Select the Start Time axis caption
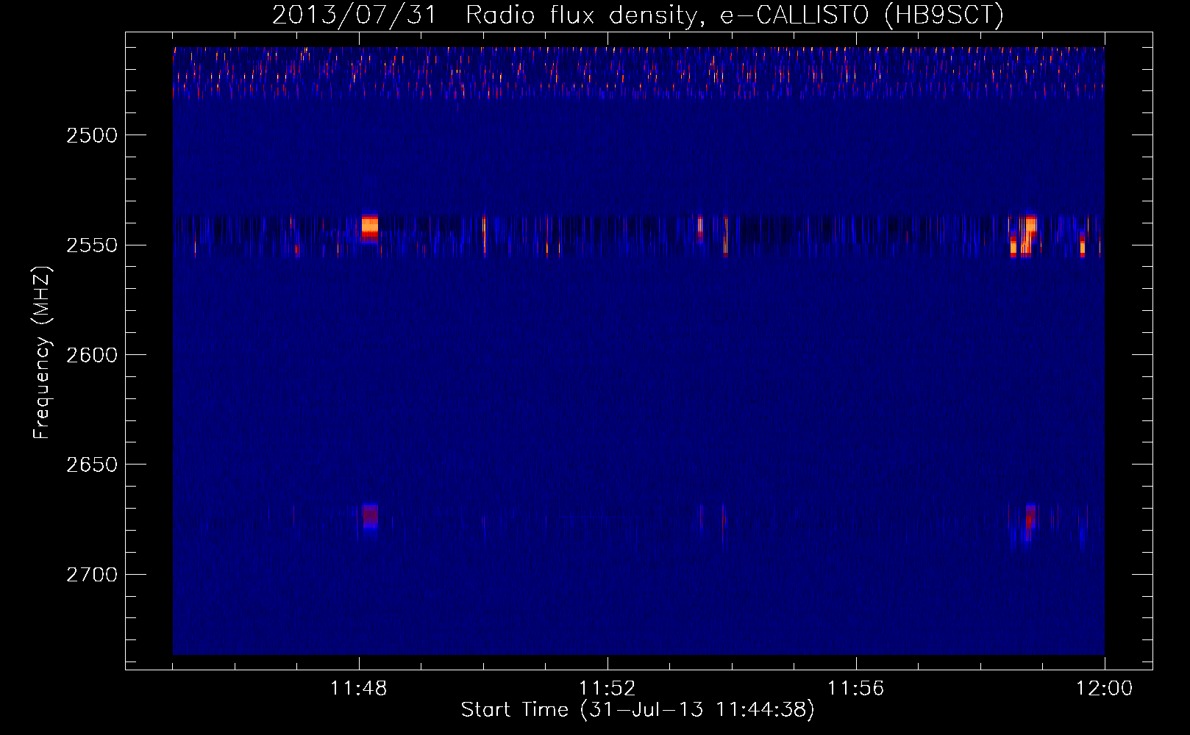This screenshot has height=735, width=1190. (x=638, y=710)
